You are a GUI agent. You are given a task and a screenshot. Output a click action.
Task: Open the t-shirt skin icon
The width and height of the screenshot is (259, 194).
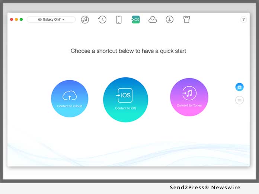coord(186,20)
